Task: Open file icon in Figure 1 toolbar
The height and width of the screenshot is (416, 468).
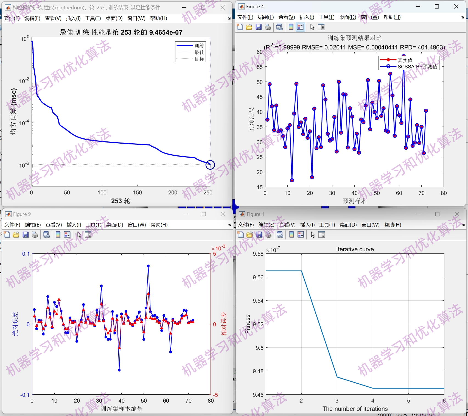Action: (x=250, y=234)
